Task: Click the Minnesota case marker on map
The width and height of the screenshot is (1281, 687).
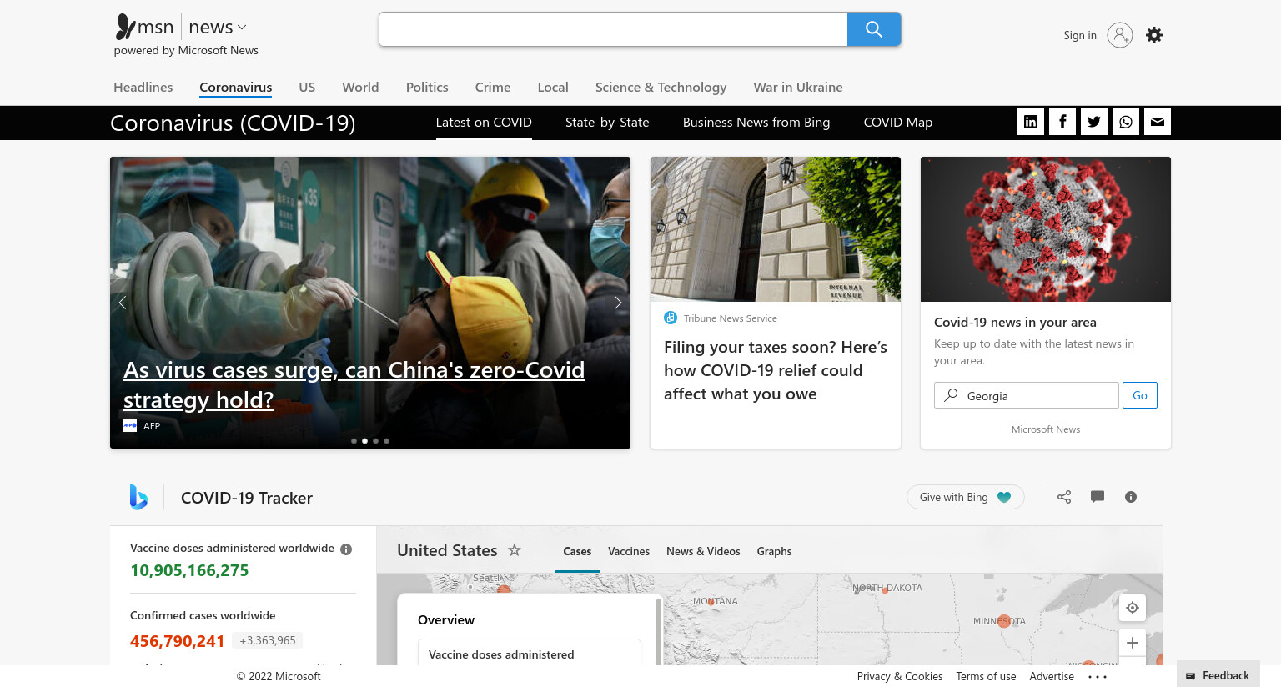Action: pyautogui.click(x=1004, y=620)
